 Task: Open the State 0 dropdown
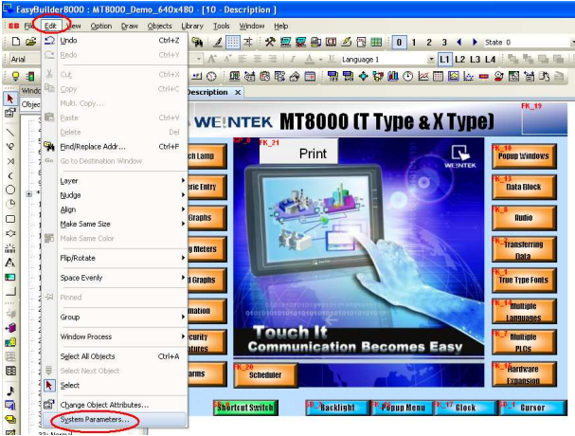pos(572,43)
